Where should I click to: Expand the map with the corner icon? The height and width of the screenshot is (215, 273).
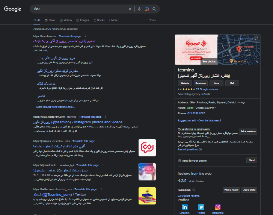256,38
